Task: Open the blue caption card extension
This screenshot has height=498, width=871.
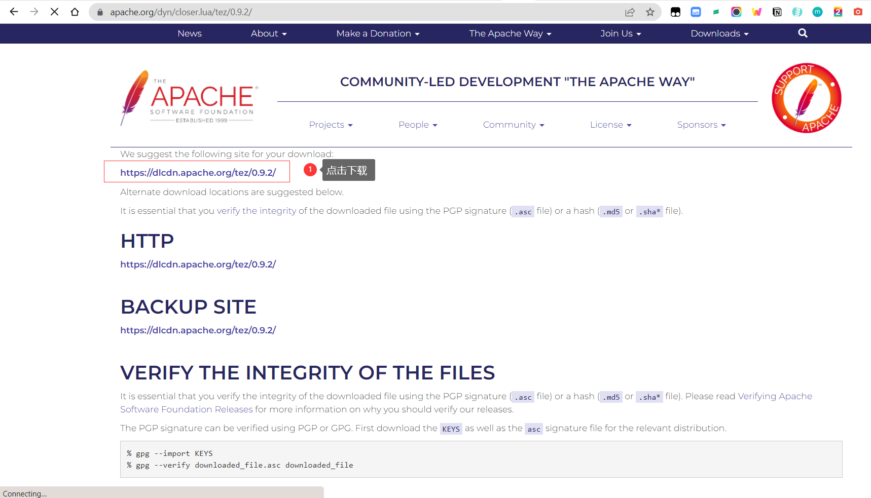Action: 696,12
